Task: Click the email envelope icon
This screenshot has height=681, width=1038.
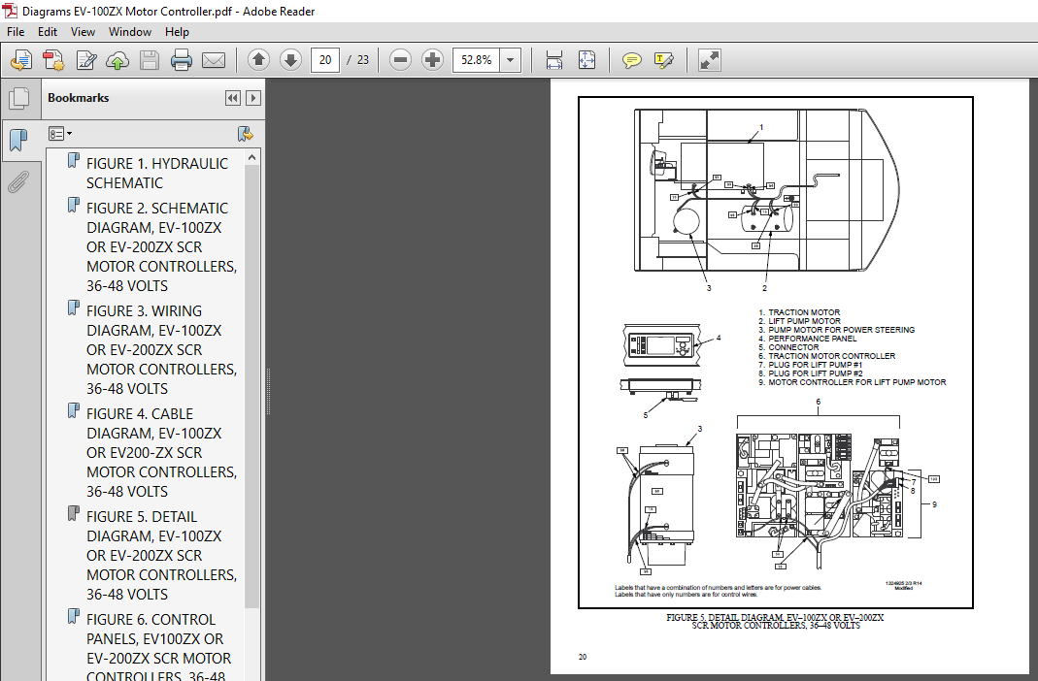Action: click(214, 60)
